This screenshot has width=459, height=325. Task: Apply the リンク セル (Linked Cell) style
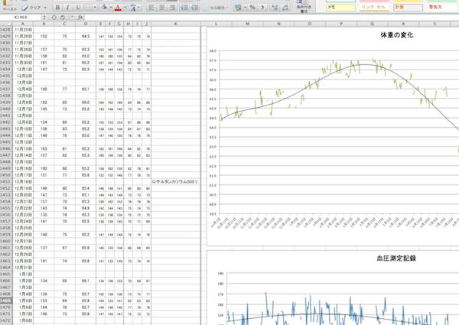pos(374,7)
